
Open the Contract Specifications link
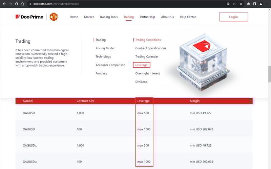click(151, 48)
